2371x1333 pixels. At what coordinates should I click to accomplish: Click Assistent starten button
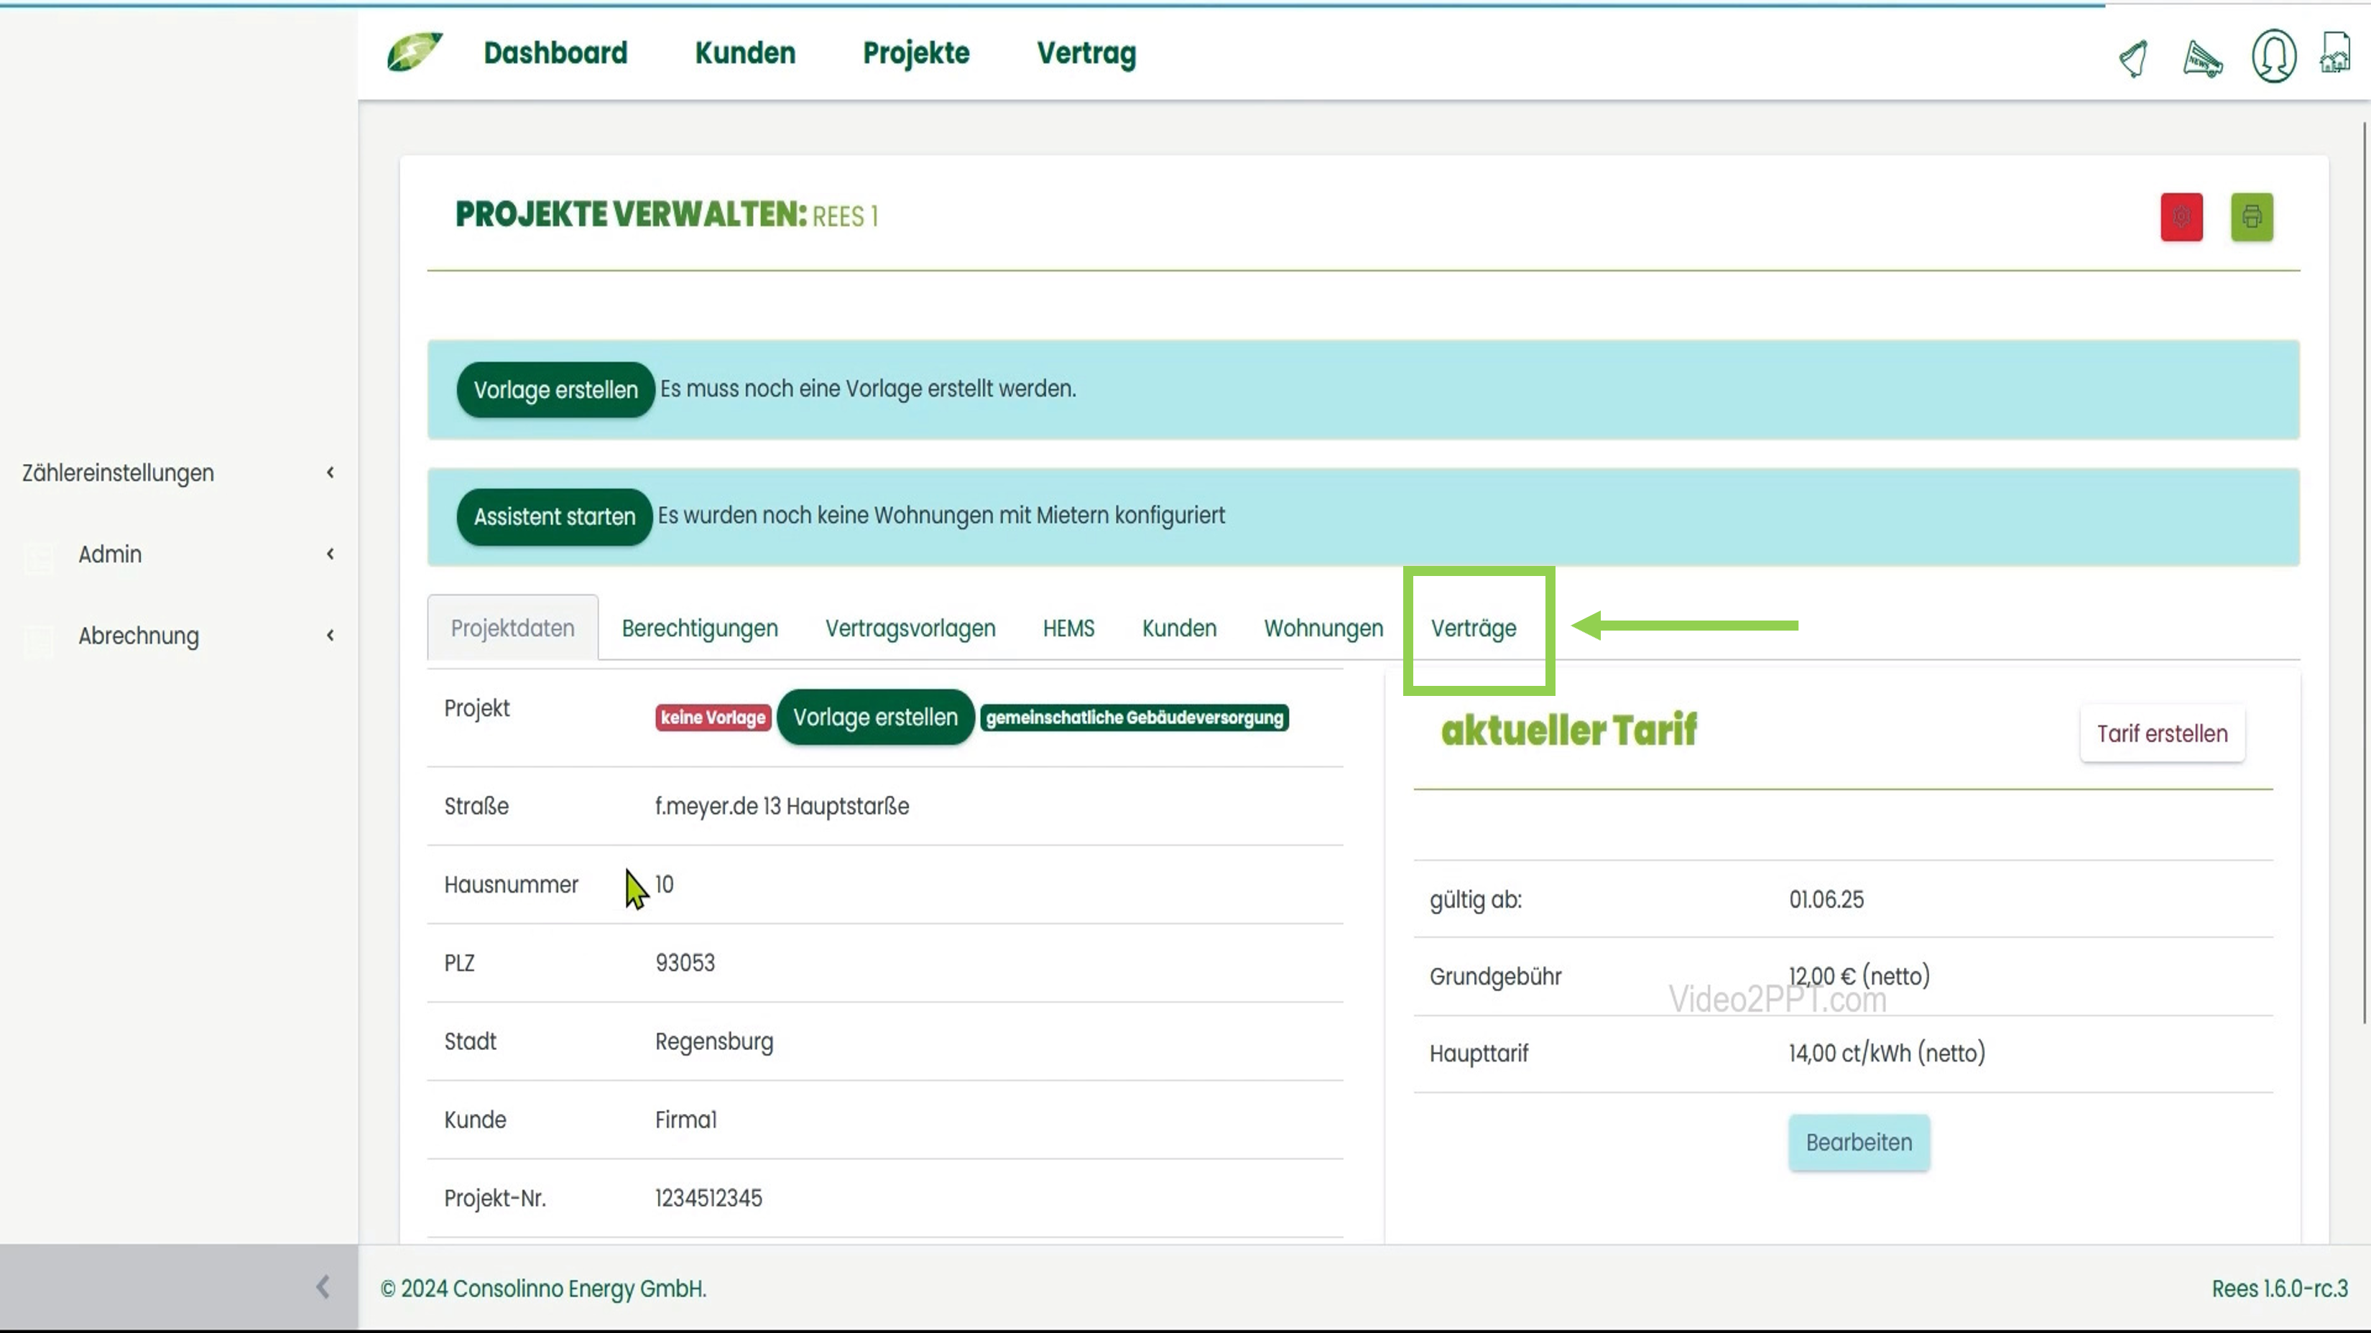pos(554,517)
